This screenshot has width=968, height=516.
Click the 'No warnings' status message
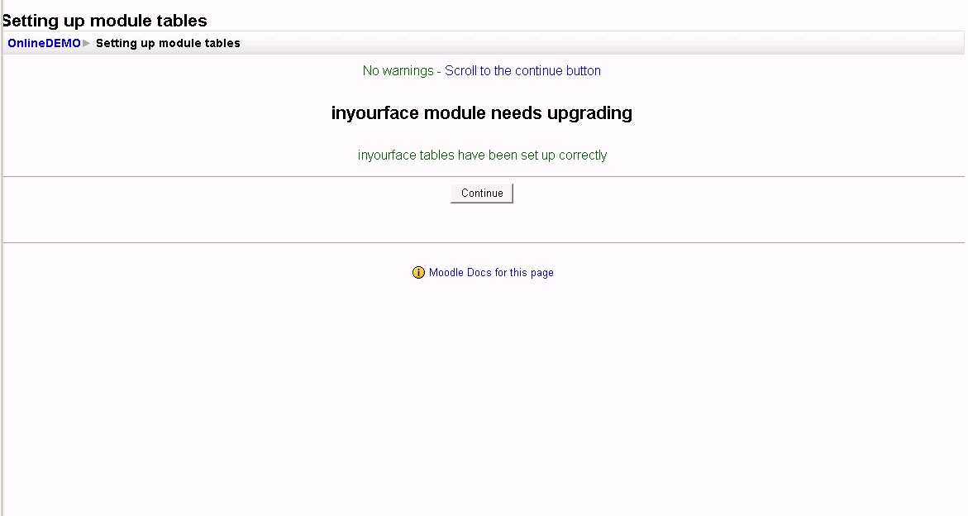pyautogui.click(x=398, y=70)
